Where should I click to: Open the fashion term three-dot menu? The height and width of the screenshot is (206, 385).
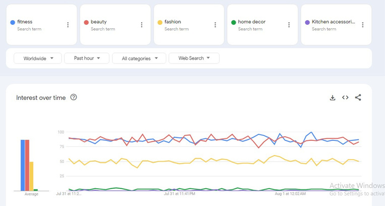[x=215, y=25]
